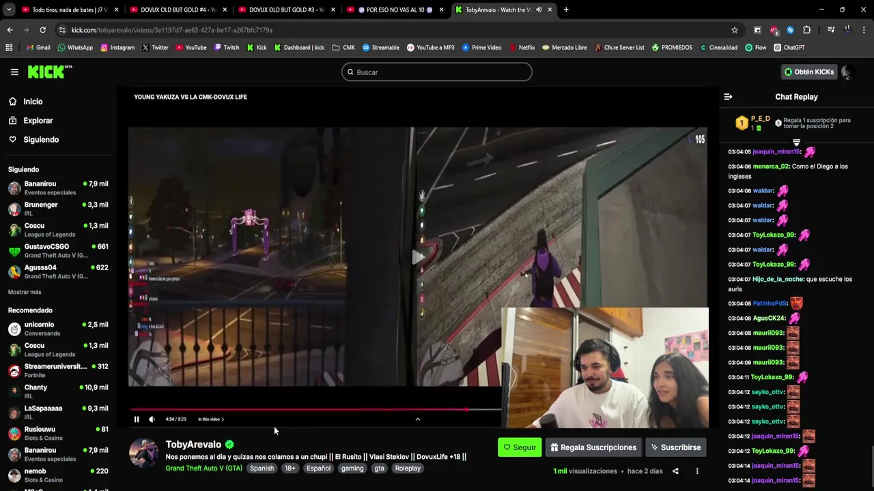Go back in browser history

point(10,30)
